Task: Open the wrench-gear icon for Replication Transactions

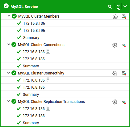Action: [x=115, y=102]
